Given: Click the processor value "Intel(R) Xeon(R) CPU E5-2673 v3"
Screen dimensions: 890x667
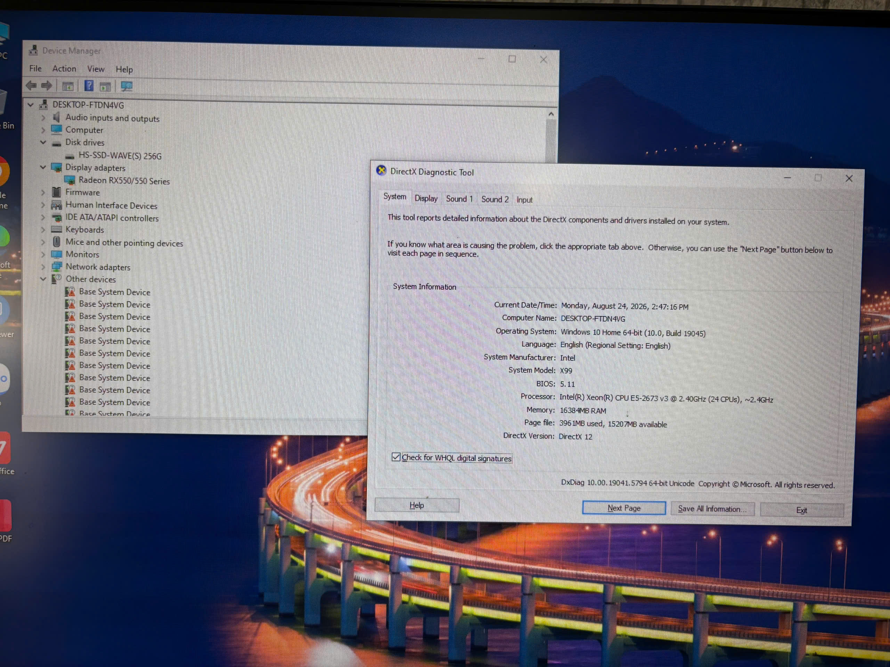Looking at the screenshot, I should [614, 398].
